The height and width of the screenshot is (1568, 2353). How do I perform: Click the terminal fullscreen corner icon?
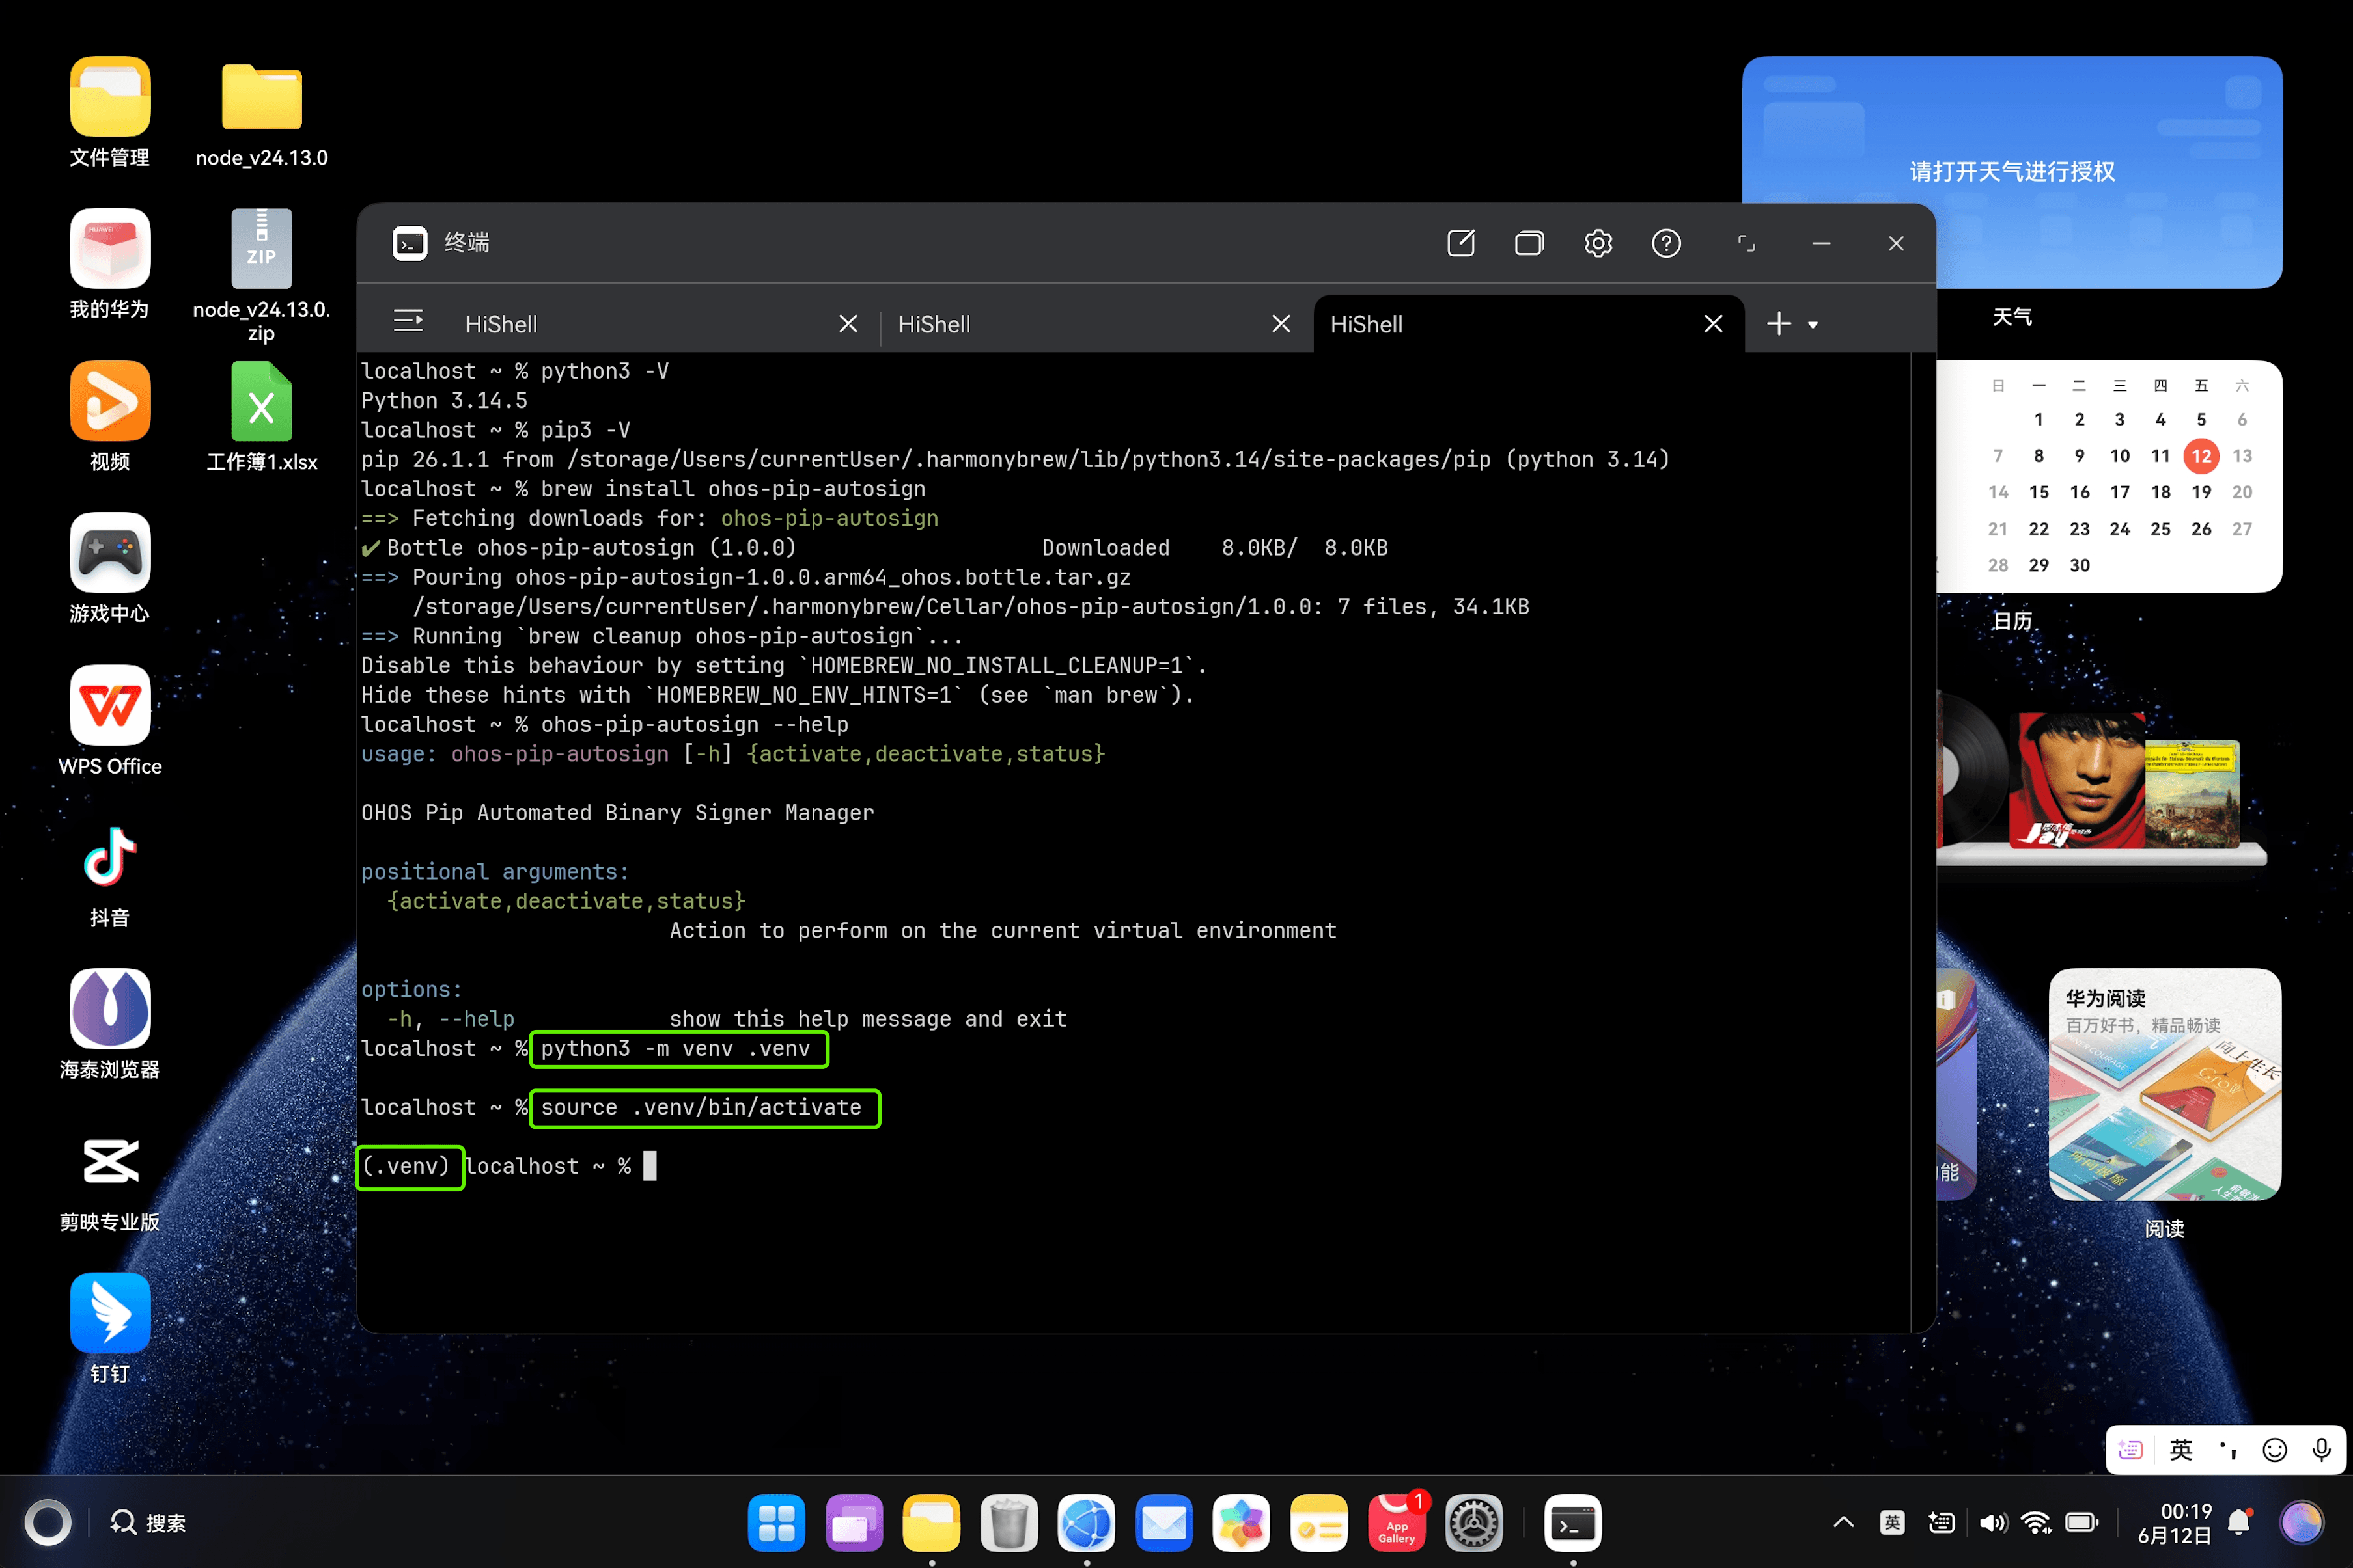pyautogui.click(x=1746, y=243)
